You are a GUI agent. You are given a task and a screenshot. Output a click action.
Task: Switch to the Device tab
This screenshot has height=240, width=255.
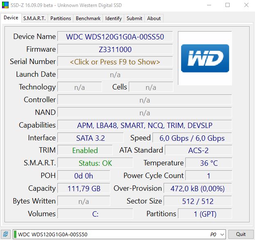point(11,18)
